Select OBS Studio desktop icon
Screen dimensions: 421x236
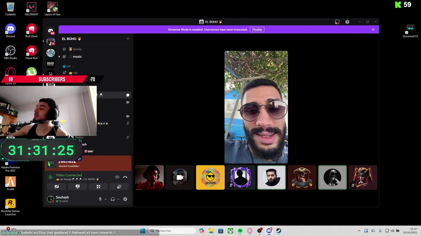(x=11, y=52)
